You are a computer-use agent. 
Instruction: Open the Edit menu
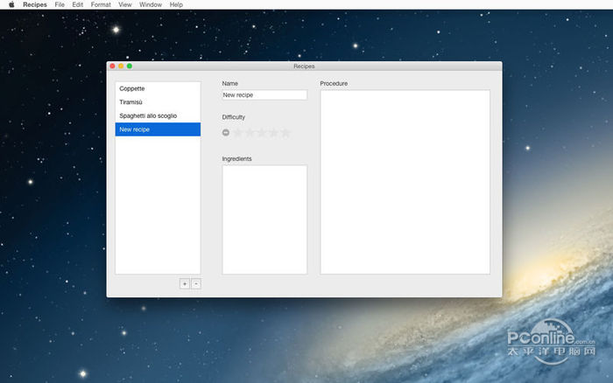pyautogui.click(x=78, y=5)
